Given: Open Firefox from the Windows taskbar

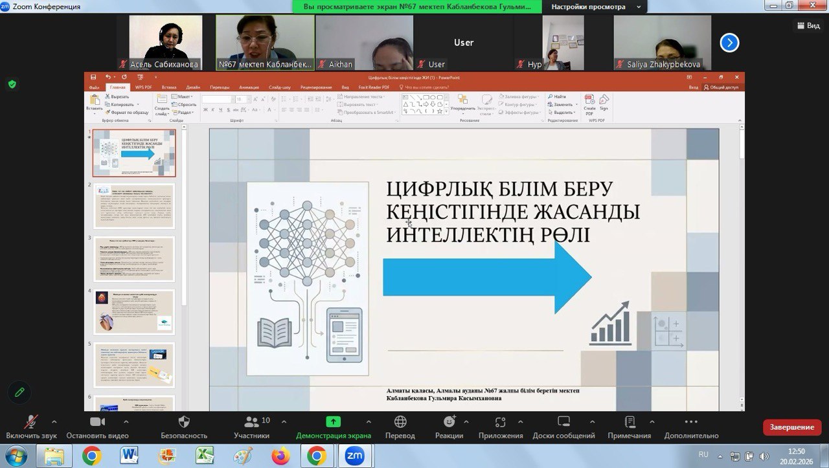Looking at the screenshot, I should point(281,456).
